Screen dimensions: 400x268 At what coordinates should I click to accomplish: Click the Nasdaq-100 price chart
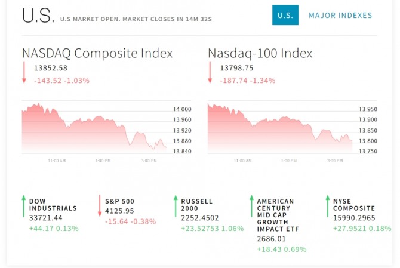281,127
